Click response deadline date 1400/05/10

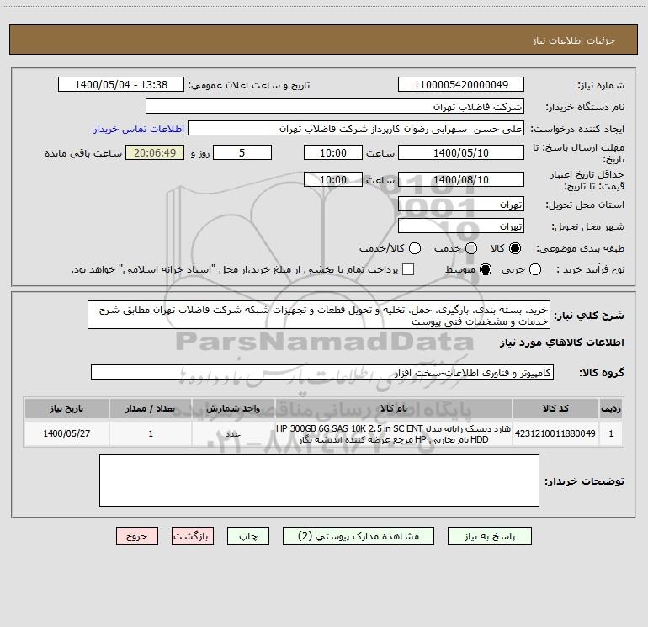point(461,153)
